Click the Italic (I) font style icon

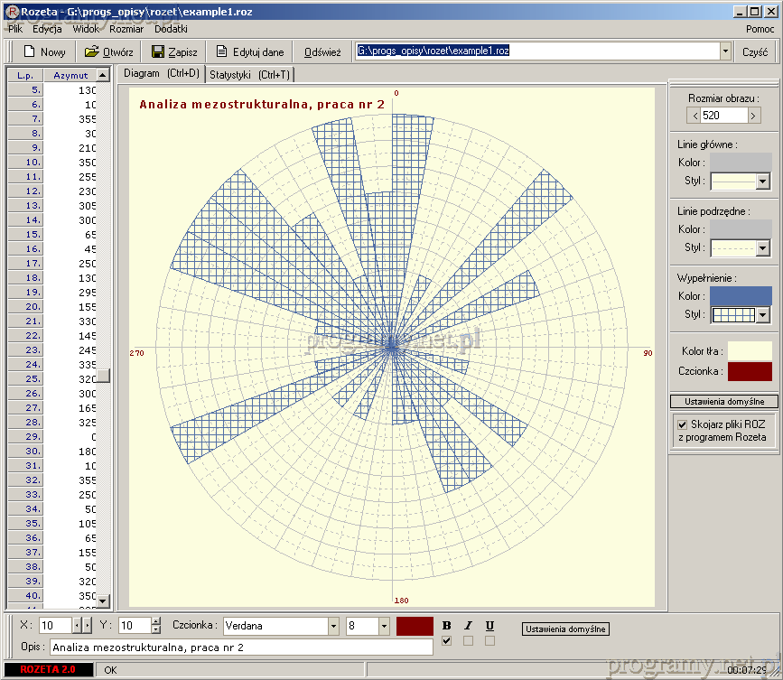tap(468, 626)
